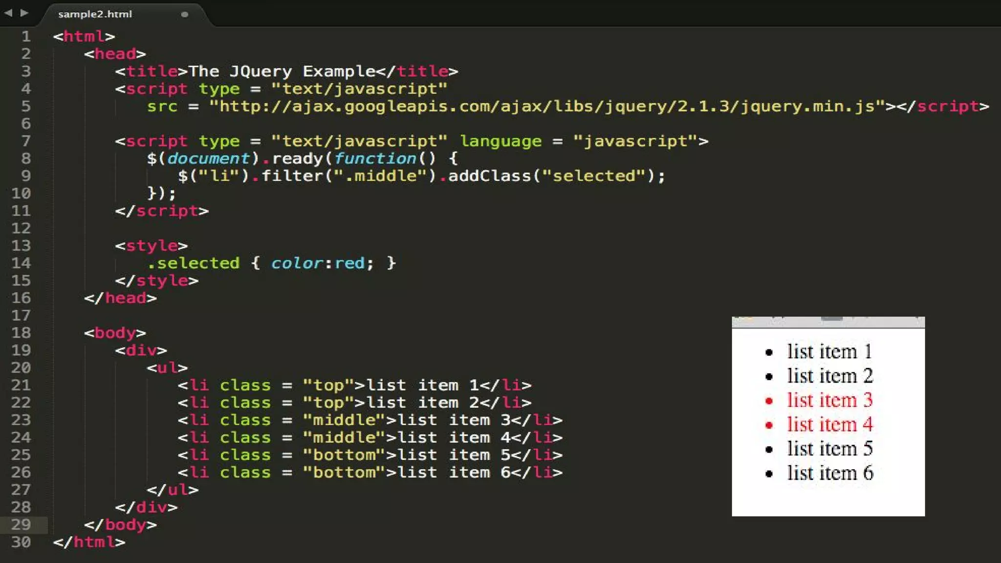The image size is (1001, 563).
Task: Click the 'color' property on line 14
Action: [x=297, y=263]
